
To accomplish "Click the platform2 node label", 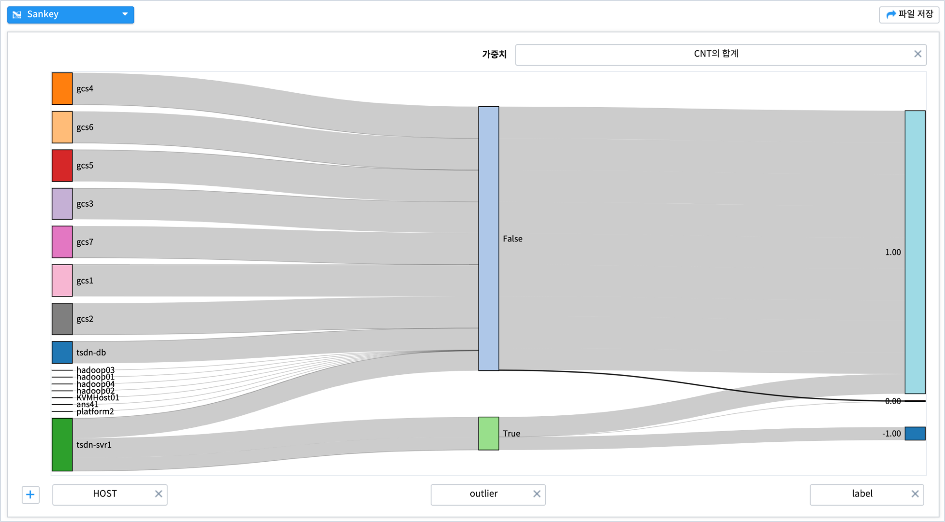I will coord(95,411).
